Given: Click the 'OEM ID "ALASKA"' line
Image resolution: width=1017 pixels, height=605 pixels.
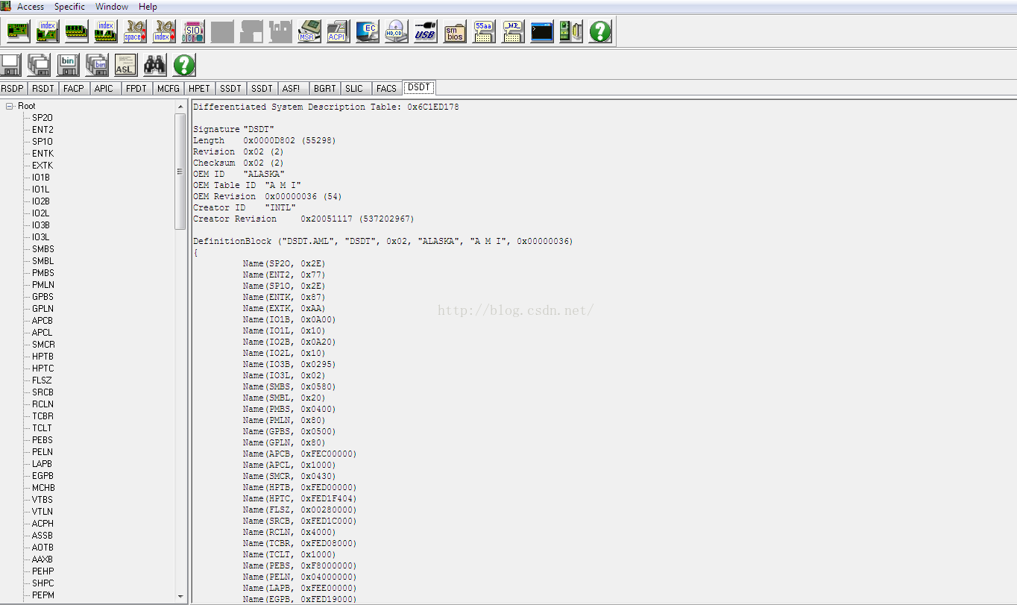Looking at the screenshot, I should (239, 174).
